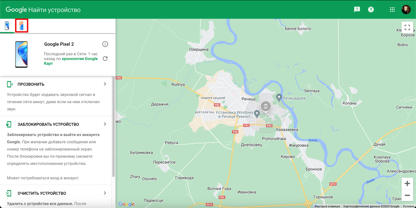Click the Google logo on the map
The width and height of the screenshot is (416, 208).
(x=127, y=204)
